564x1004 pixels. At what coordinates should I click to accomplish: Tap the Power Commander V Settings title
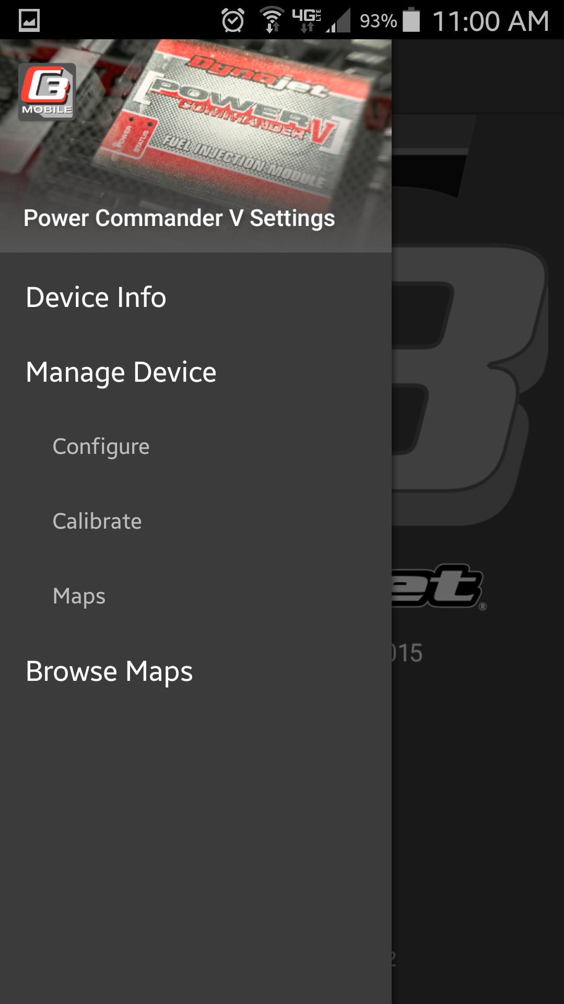180,219
